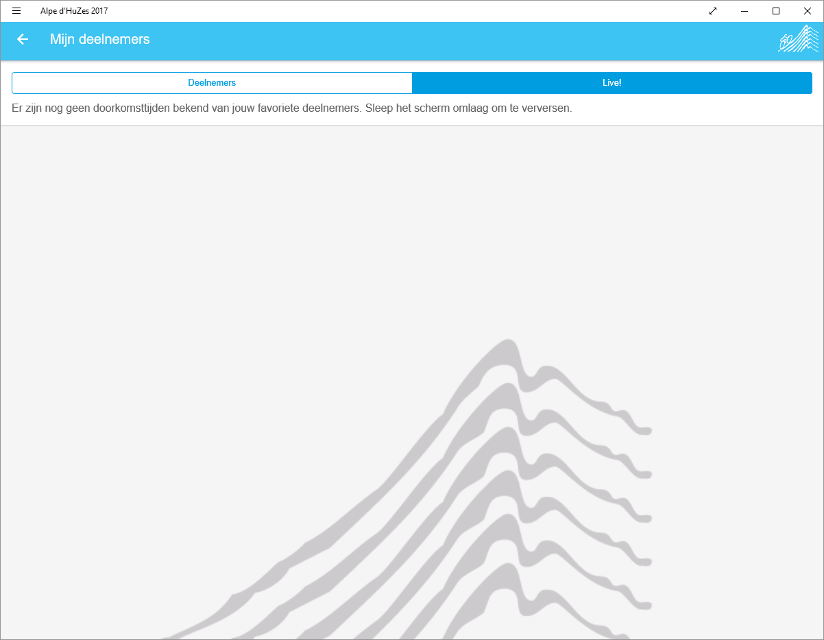Click the 'Alpe d'HuZes 2017' window title

[x=74, y=11]
